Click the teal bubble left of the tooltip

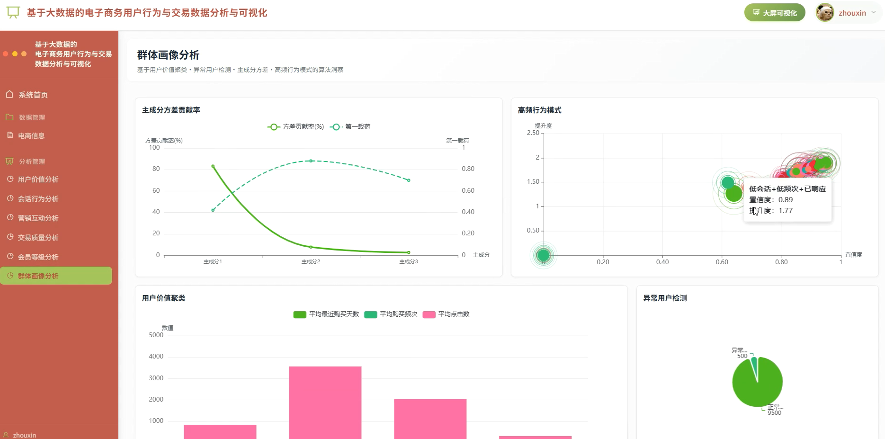(728, 182)
